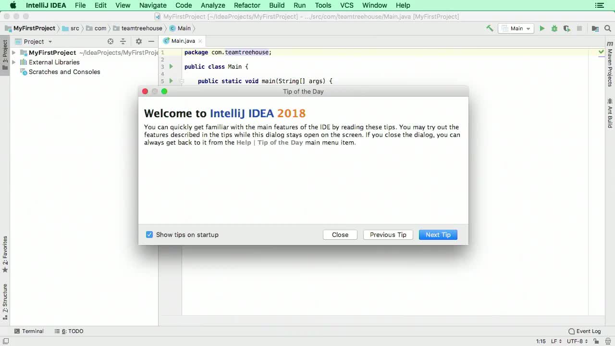
Task: Click the grey Stop square icon
Action: tap(579, 28)
